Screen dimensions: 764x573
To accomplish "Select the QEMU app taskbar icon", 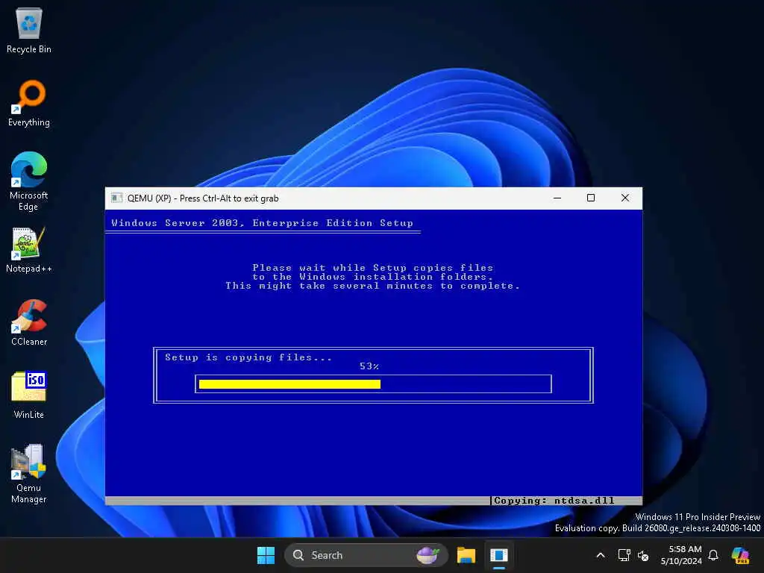I will (x=499, y=555).
